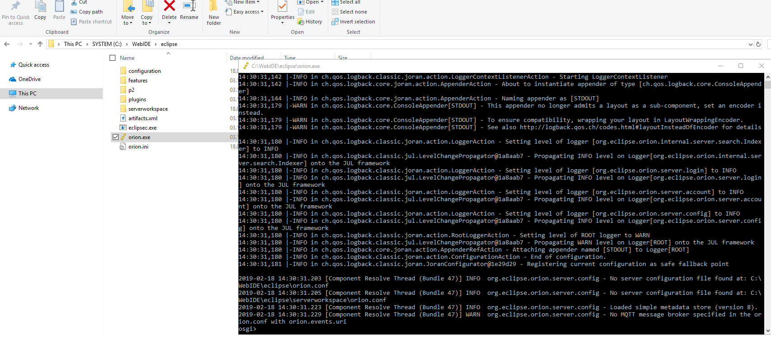Click eclipse breadcrumb
The width and height of the screenshot is (771, 338).
169,44
